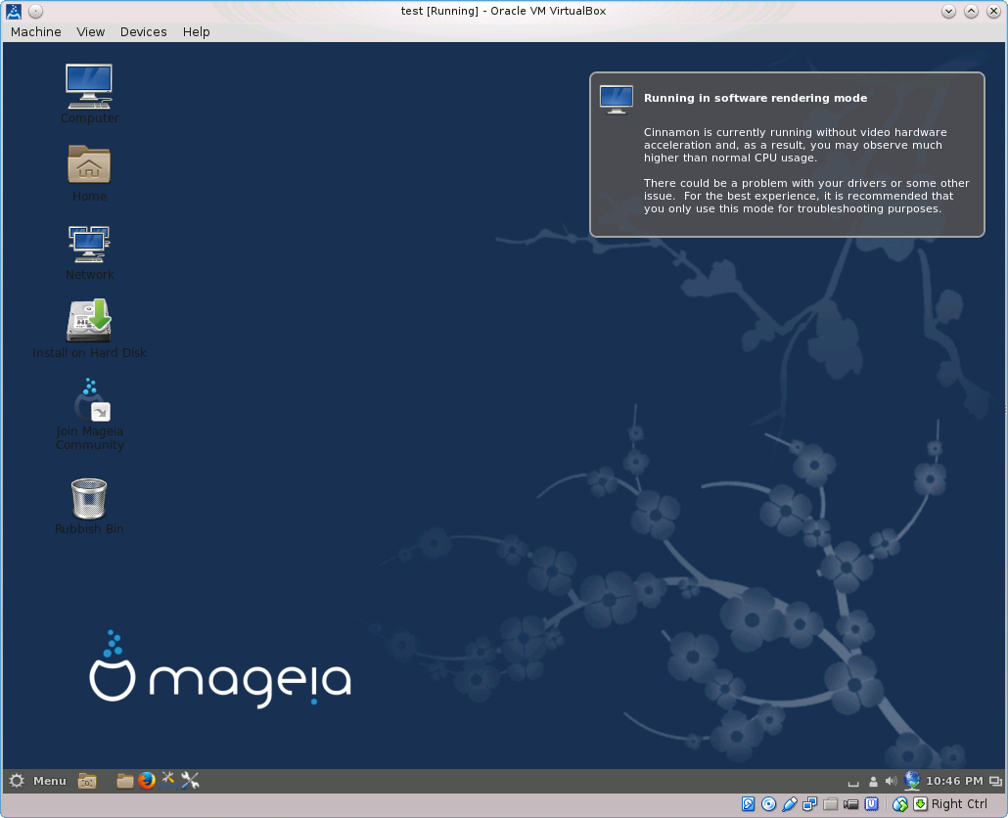Open the Devices menu
The image size is (1008, 818).
click(143, 31)
